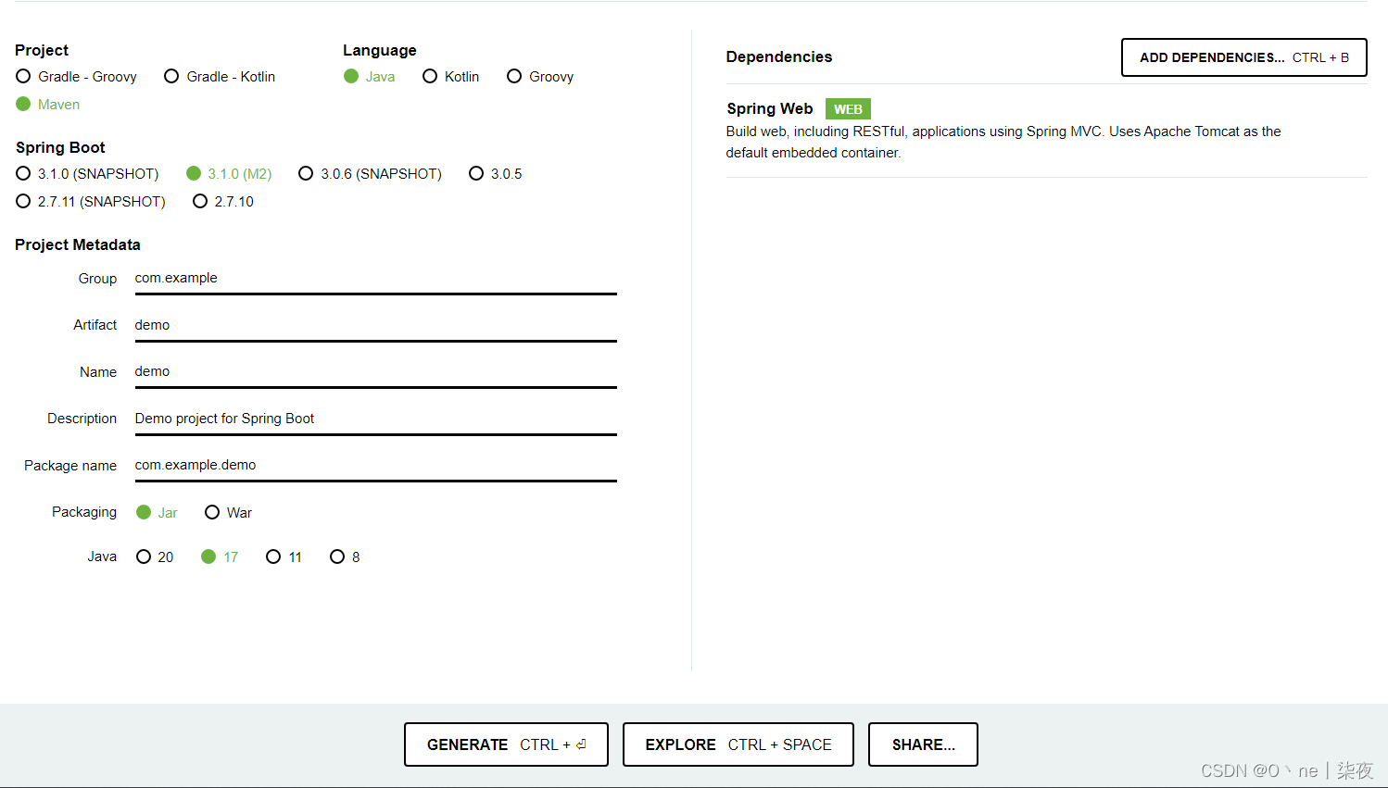Set packaging to War
The width and height of the screenshot is (1388, 788).
(x=228, y=513)
